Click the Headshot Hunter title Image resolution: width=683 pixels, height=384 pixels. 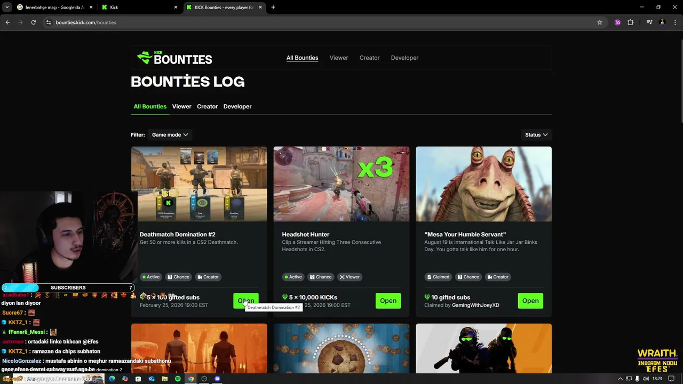(306, 235)
